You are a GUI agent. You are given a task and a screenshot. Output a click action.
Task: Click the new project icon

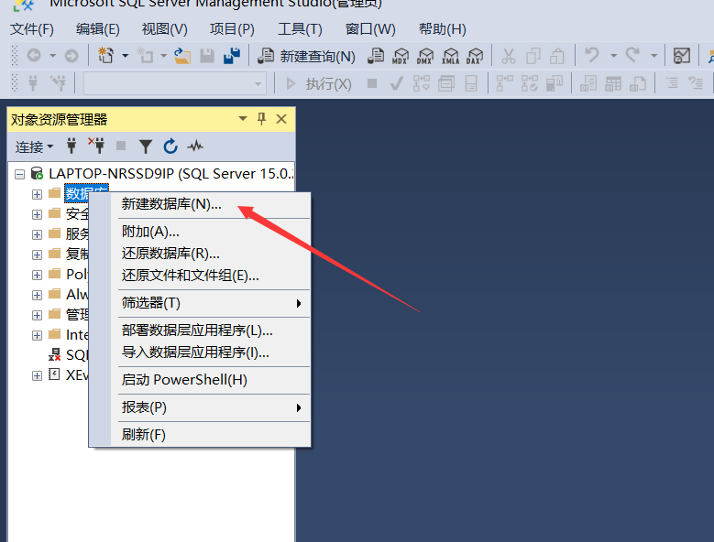click(106, 56)
